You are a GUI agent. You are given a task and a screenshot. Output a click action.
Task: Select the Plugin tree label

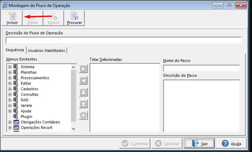tap(26, 117)
